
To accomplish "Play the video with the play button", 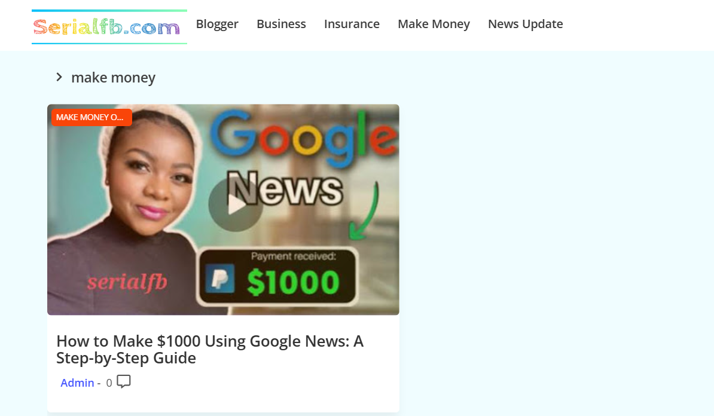I will 236,204.
